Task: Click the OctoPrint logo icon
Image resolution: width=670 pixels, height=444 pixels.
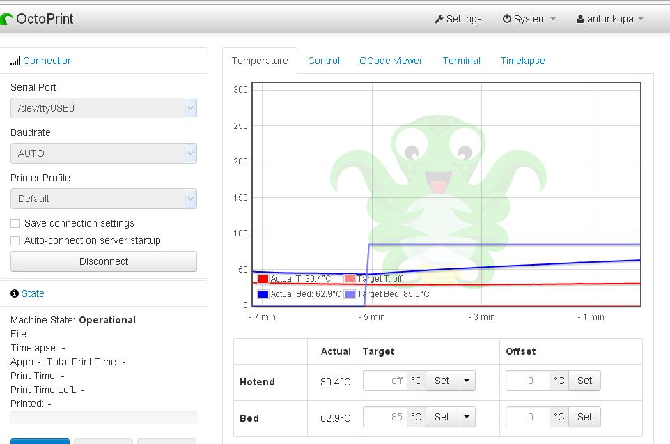Action: [7, 20]
